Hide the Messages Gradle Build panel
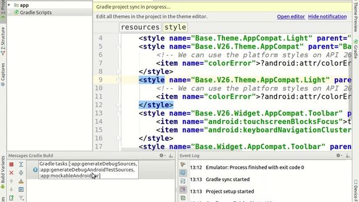Image resolution: width=359 pixels, height=202 pixels. [171, 155]
